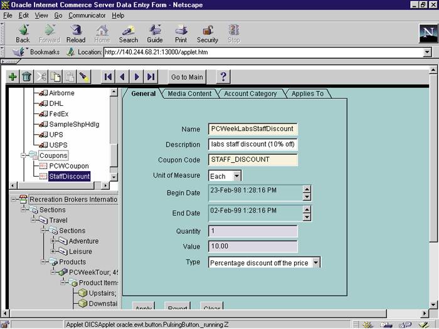
Task: Decrement the Begin Date spinner down
Action: coord(307,197)
